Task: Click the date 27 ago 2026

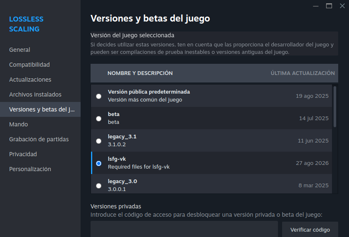Action: click(312, 163)
